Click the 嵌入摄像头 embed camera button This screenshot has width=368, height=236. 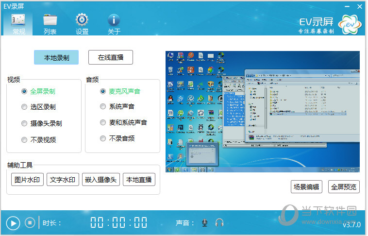coord(101,180)
